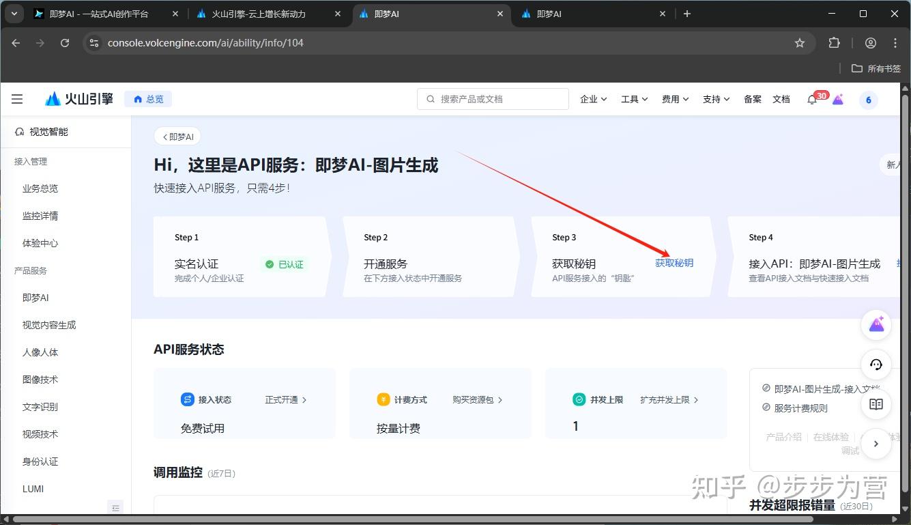Click the 接入状态 blue icon
Viewport: 911px width, 525px height.
(188, 399)
